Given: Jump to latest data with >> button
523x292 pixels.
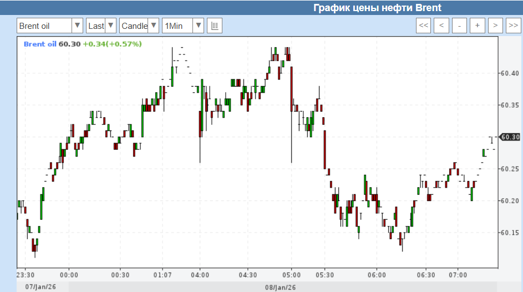Looking at the screenshot, I should pos(512,26).
